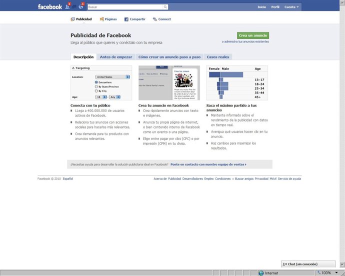Click the Compartir Facebook icon
345x276 pixels.
126,19
